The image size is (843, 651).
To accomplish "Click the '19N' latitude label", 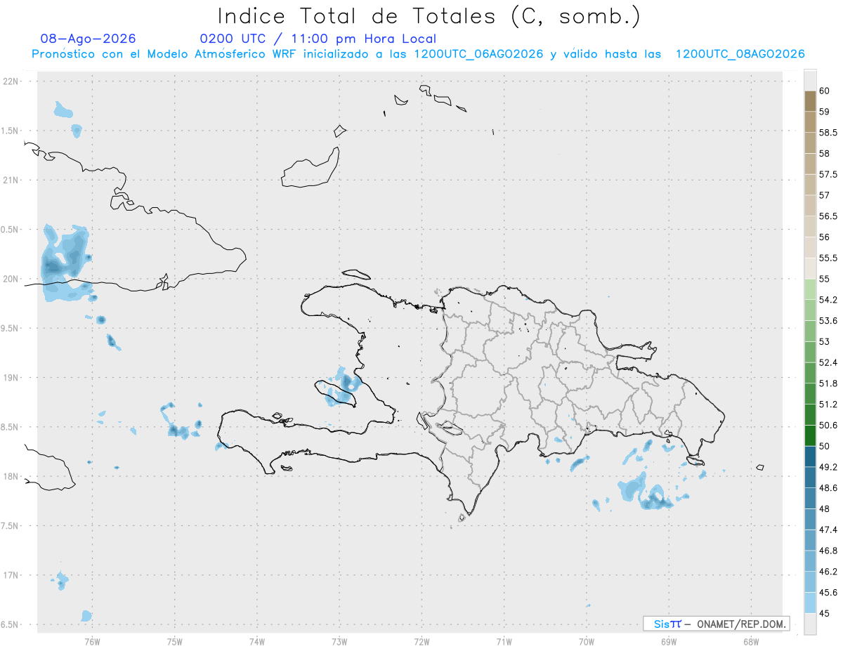I will (x=12, y=378).
